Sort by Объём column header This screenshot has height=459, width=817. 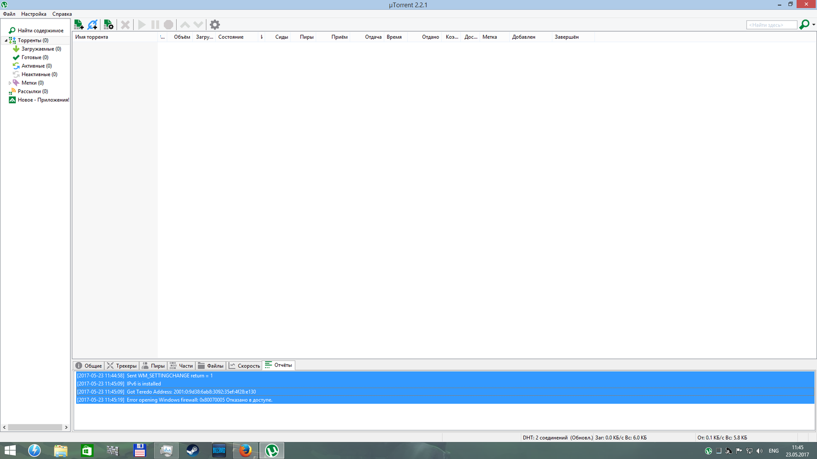point(180,37)
